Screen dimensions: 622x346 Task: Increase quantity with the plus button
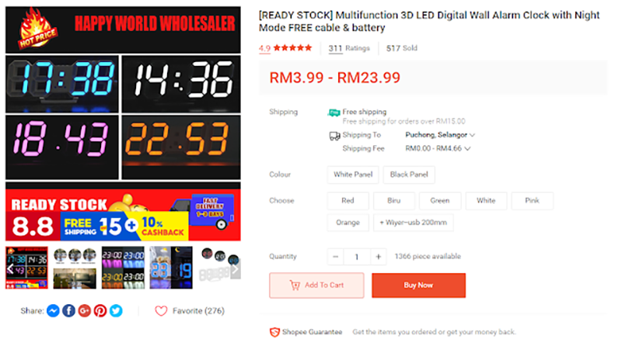pos(379,257)
